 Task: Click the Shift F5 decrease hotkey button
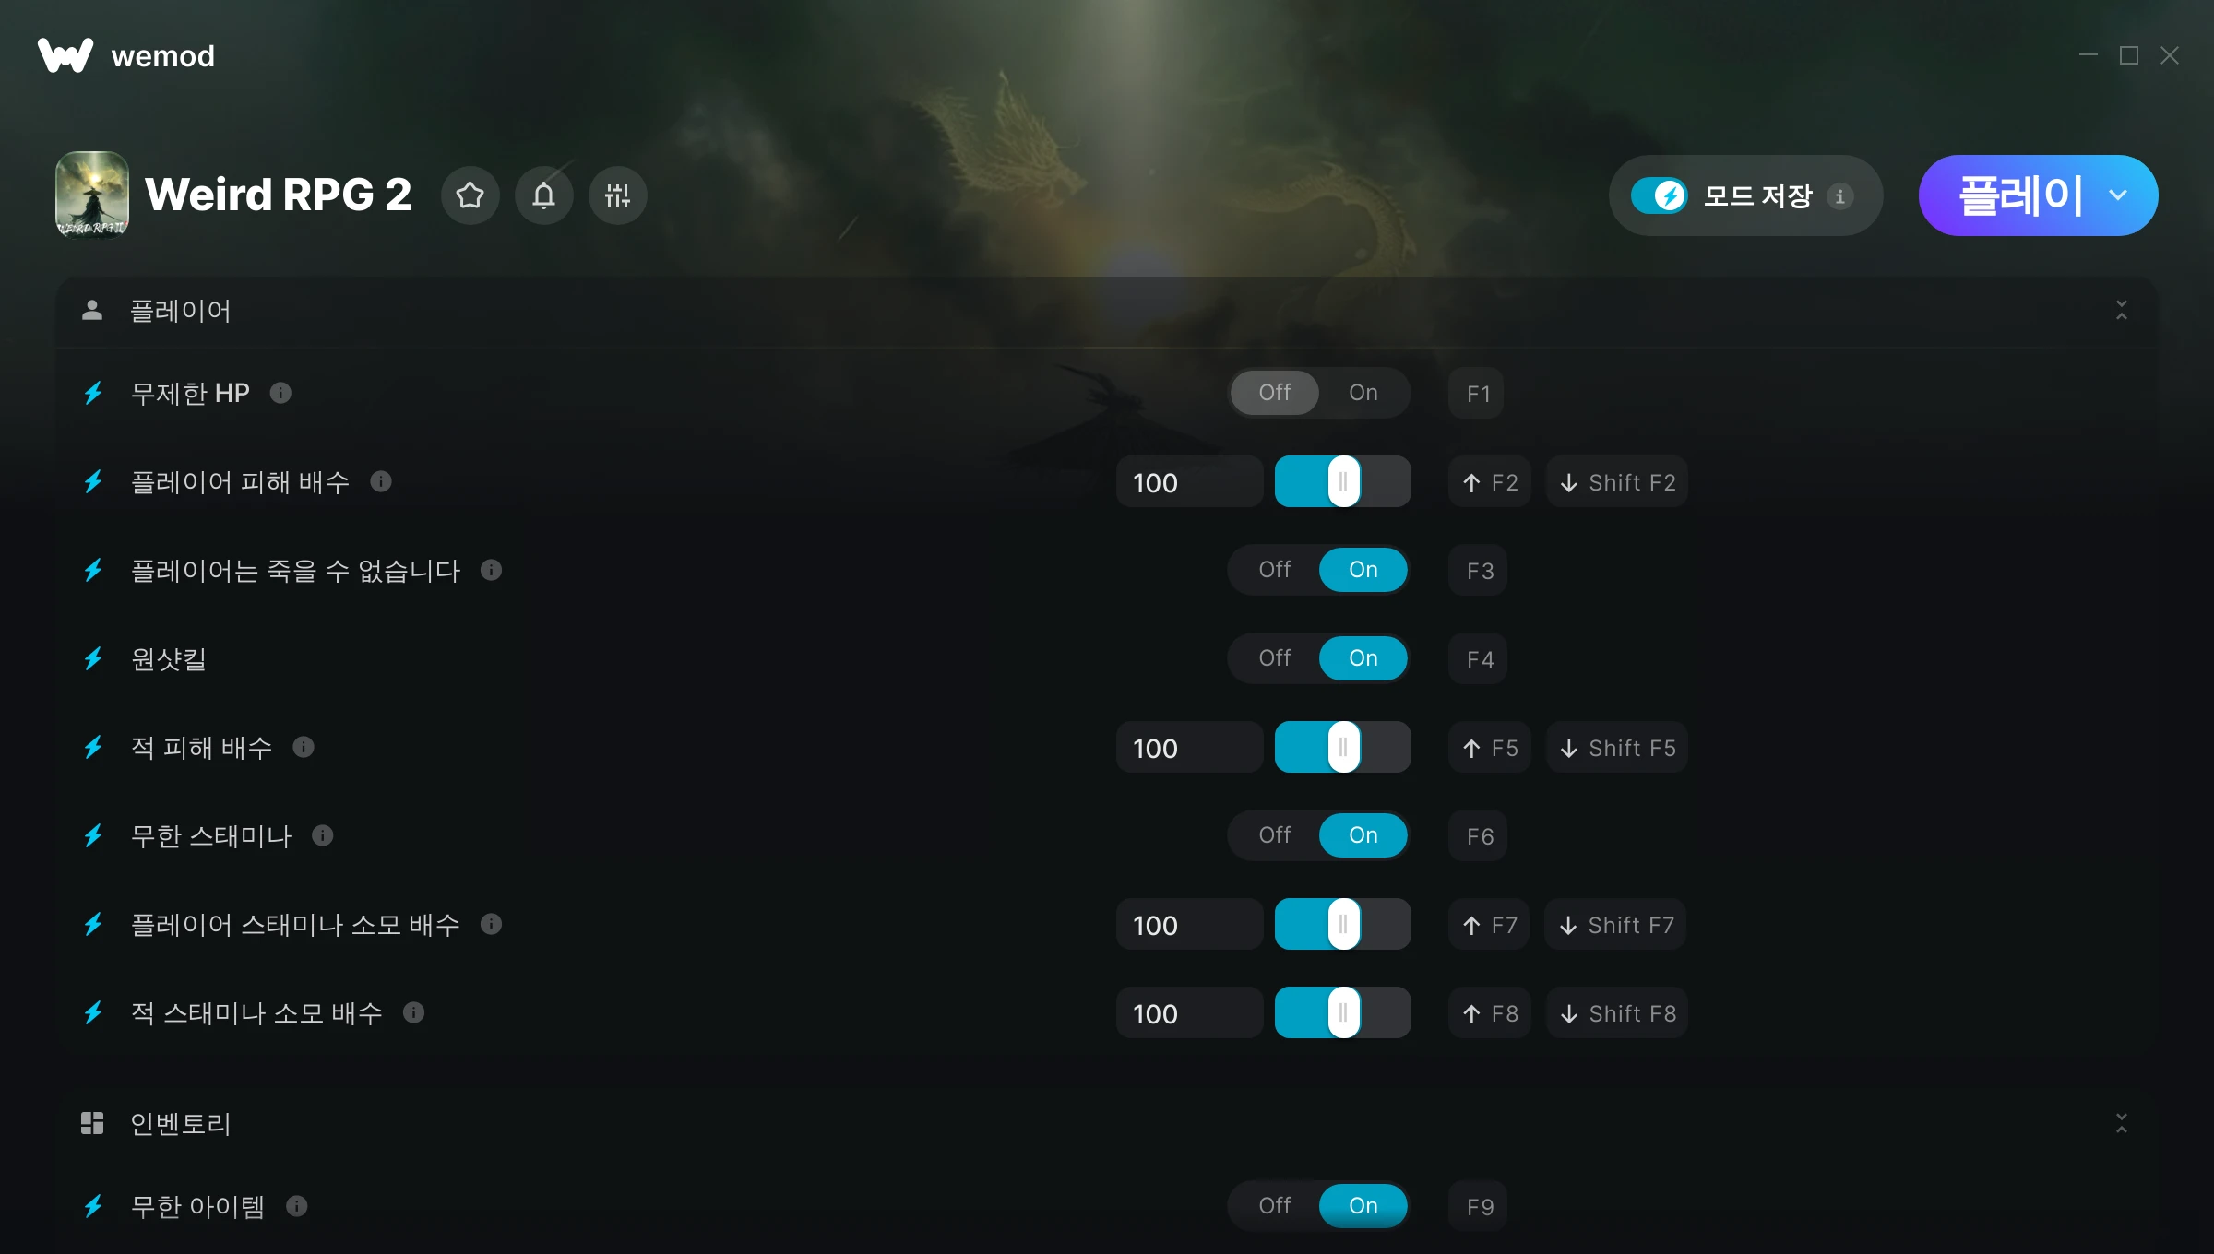coord(1618,748)
